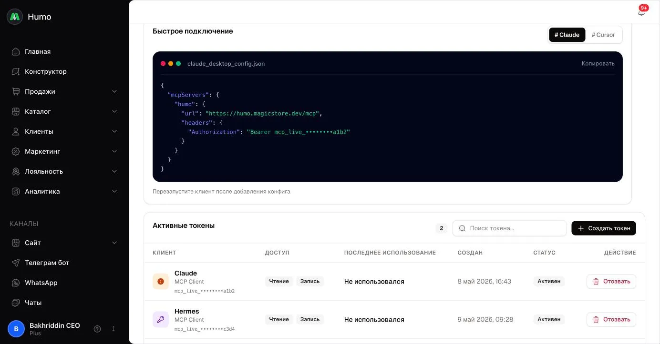
Task: Click the Hermes token key icon
Action: [161, 319]
